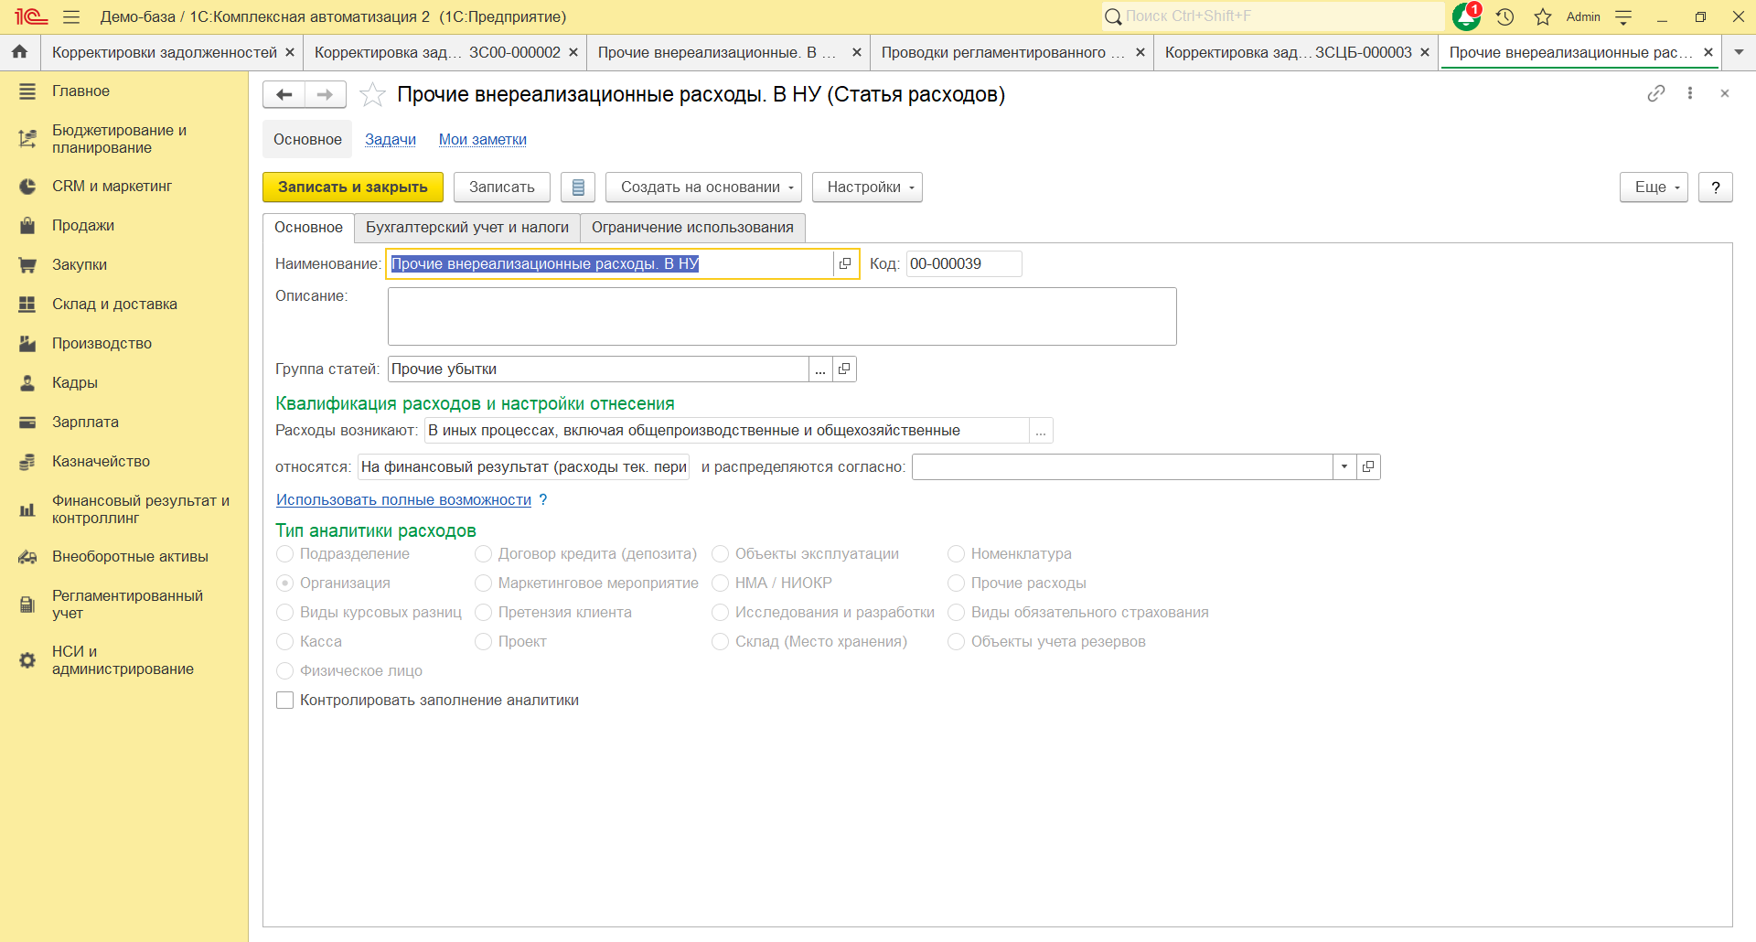Screen dimensions: 1756x942
Task: Expand the Создать на основании dropdown
Action: pos(702,187)
